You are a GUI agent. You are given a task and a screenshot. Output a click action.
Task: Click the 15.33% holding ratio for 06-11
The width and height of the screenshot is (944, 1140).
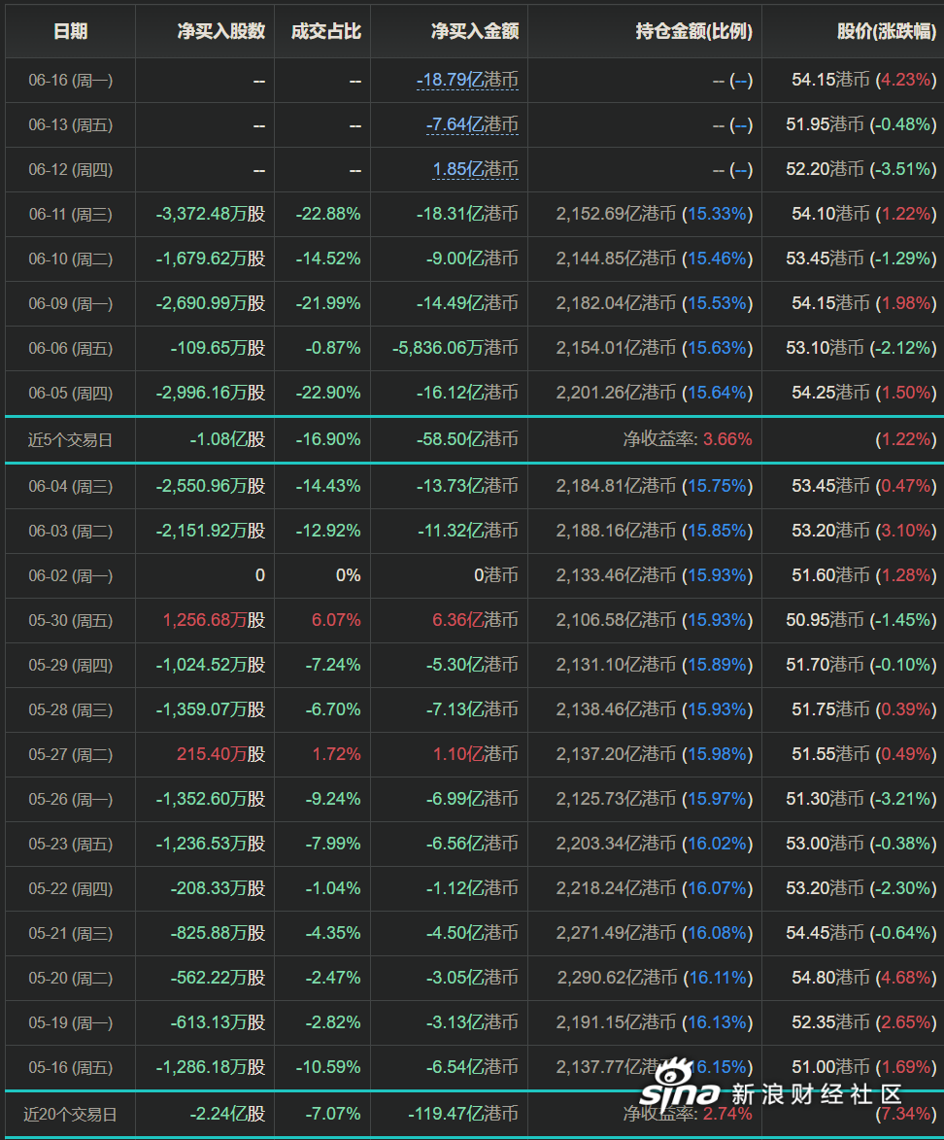tap(718, 215)
